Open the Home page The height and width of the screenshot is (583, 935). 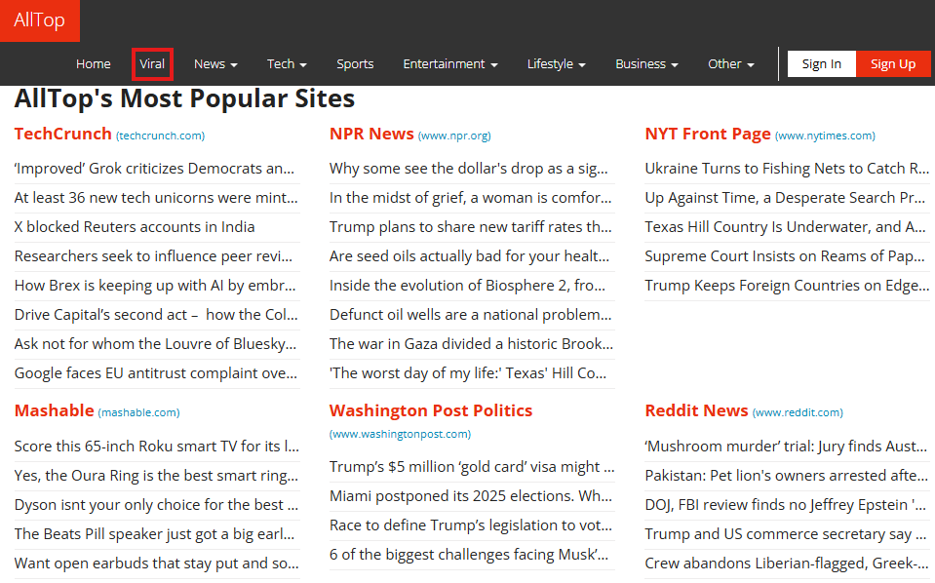coord(93,63)
